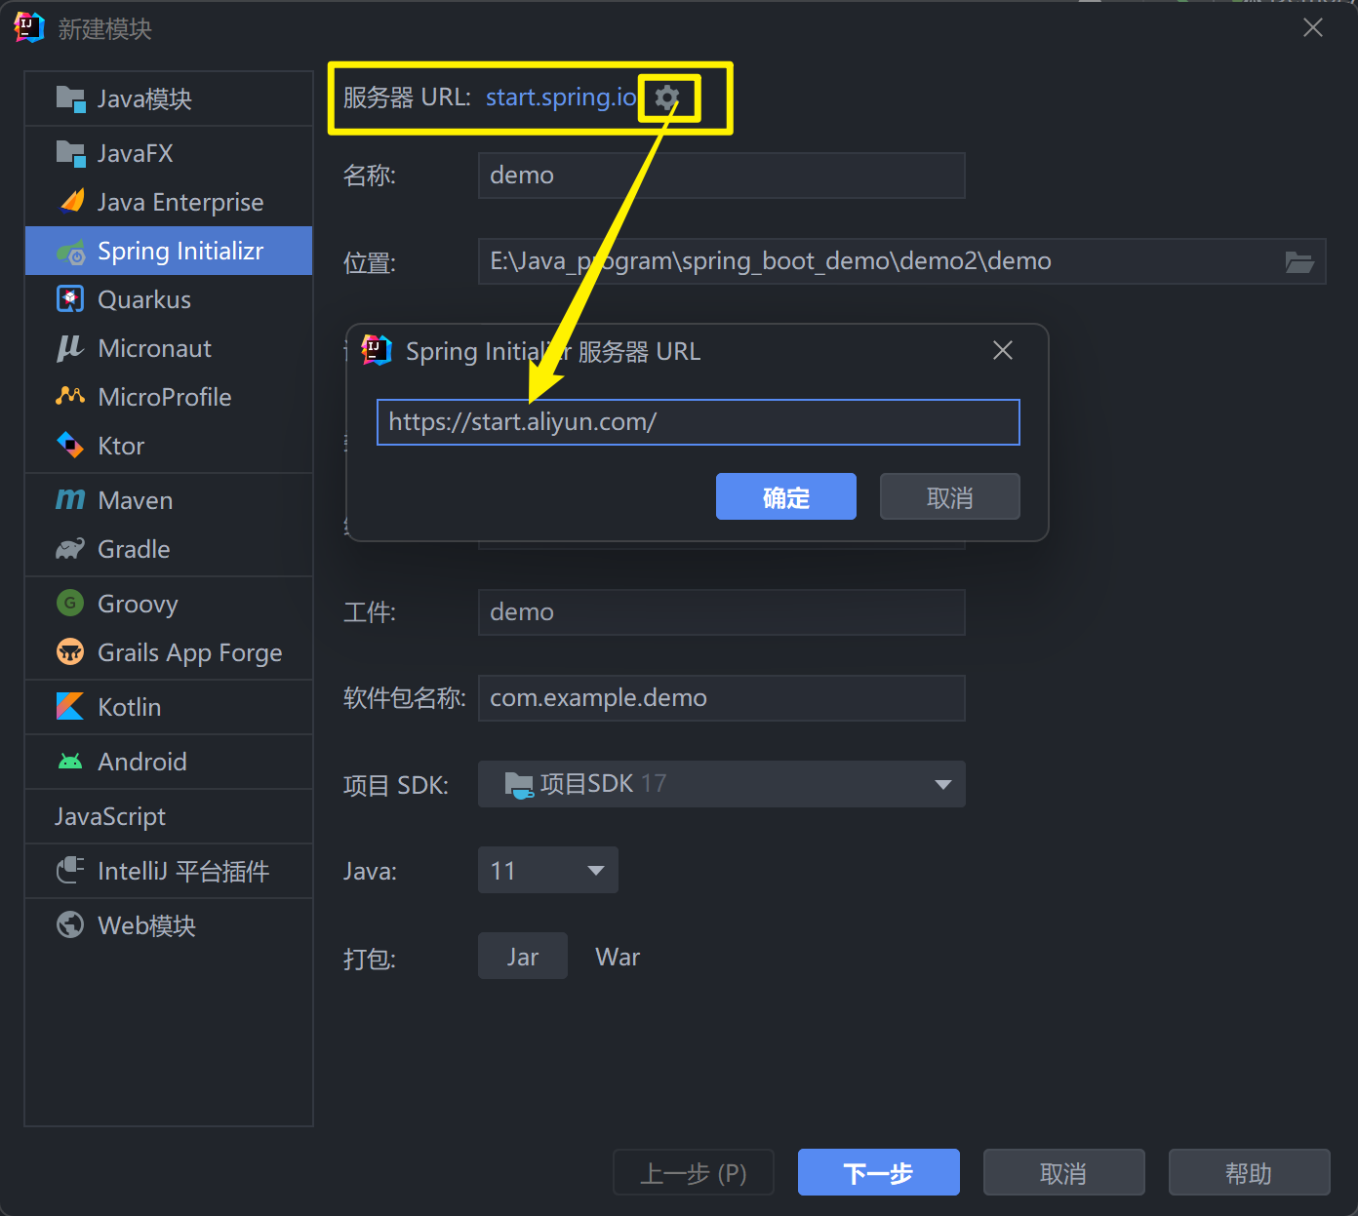Viewport: 1358px width, 1216px height.
Task: Click the Spring Initializr leaf icon
Action: [70, 252]
